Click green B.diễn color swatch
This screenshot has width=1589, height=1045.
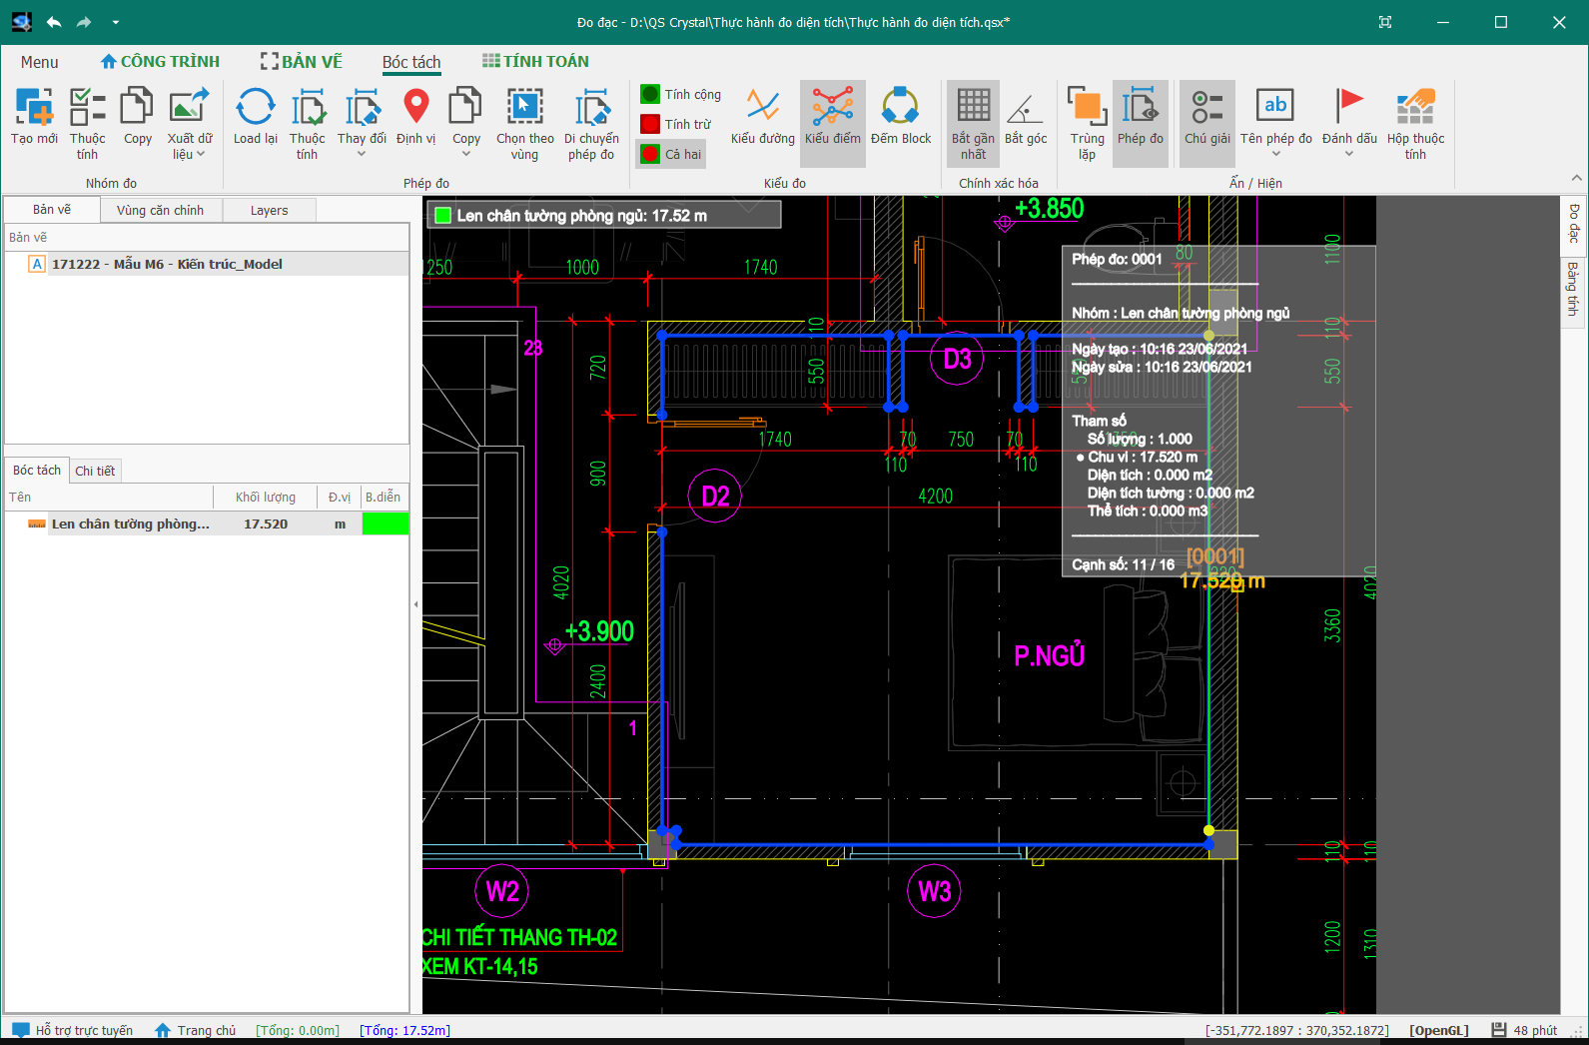[386, 523]
